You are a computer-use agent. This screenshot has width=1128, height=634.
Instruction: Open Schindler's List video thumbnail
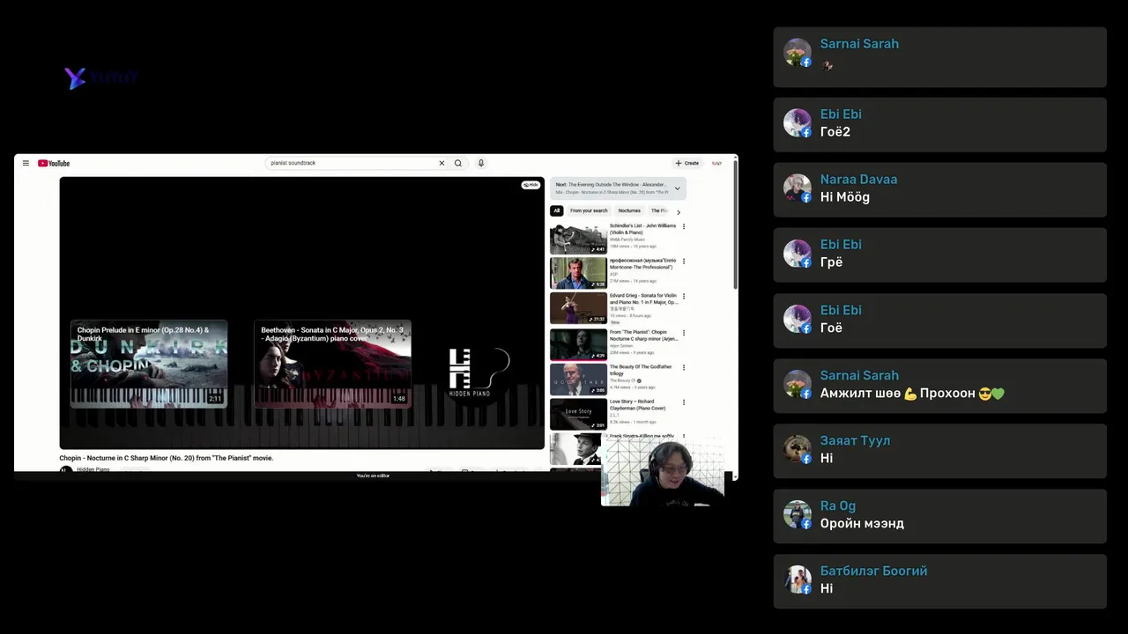click(578, 238)
